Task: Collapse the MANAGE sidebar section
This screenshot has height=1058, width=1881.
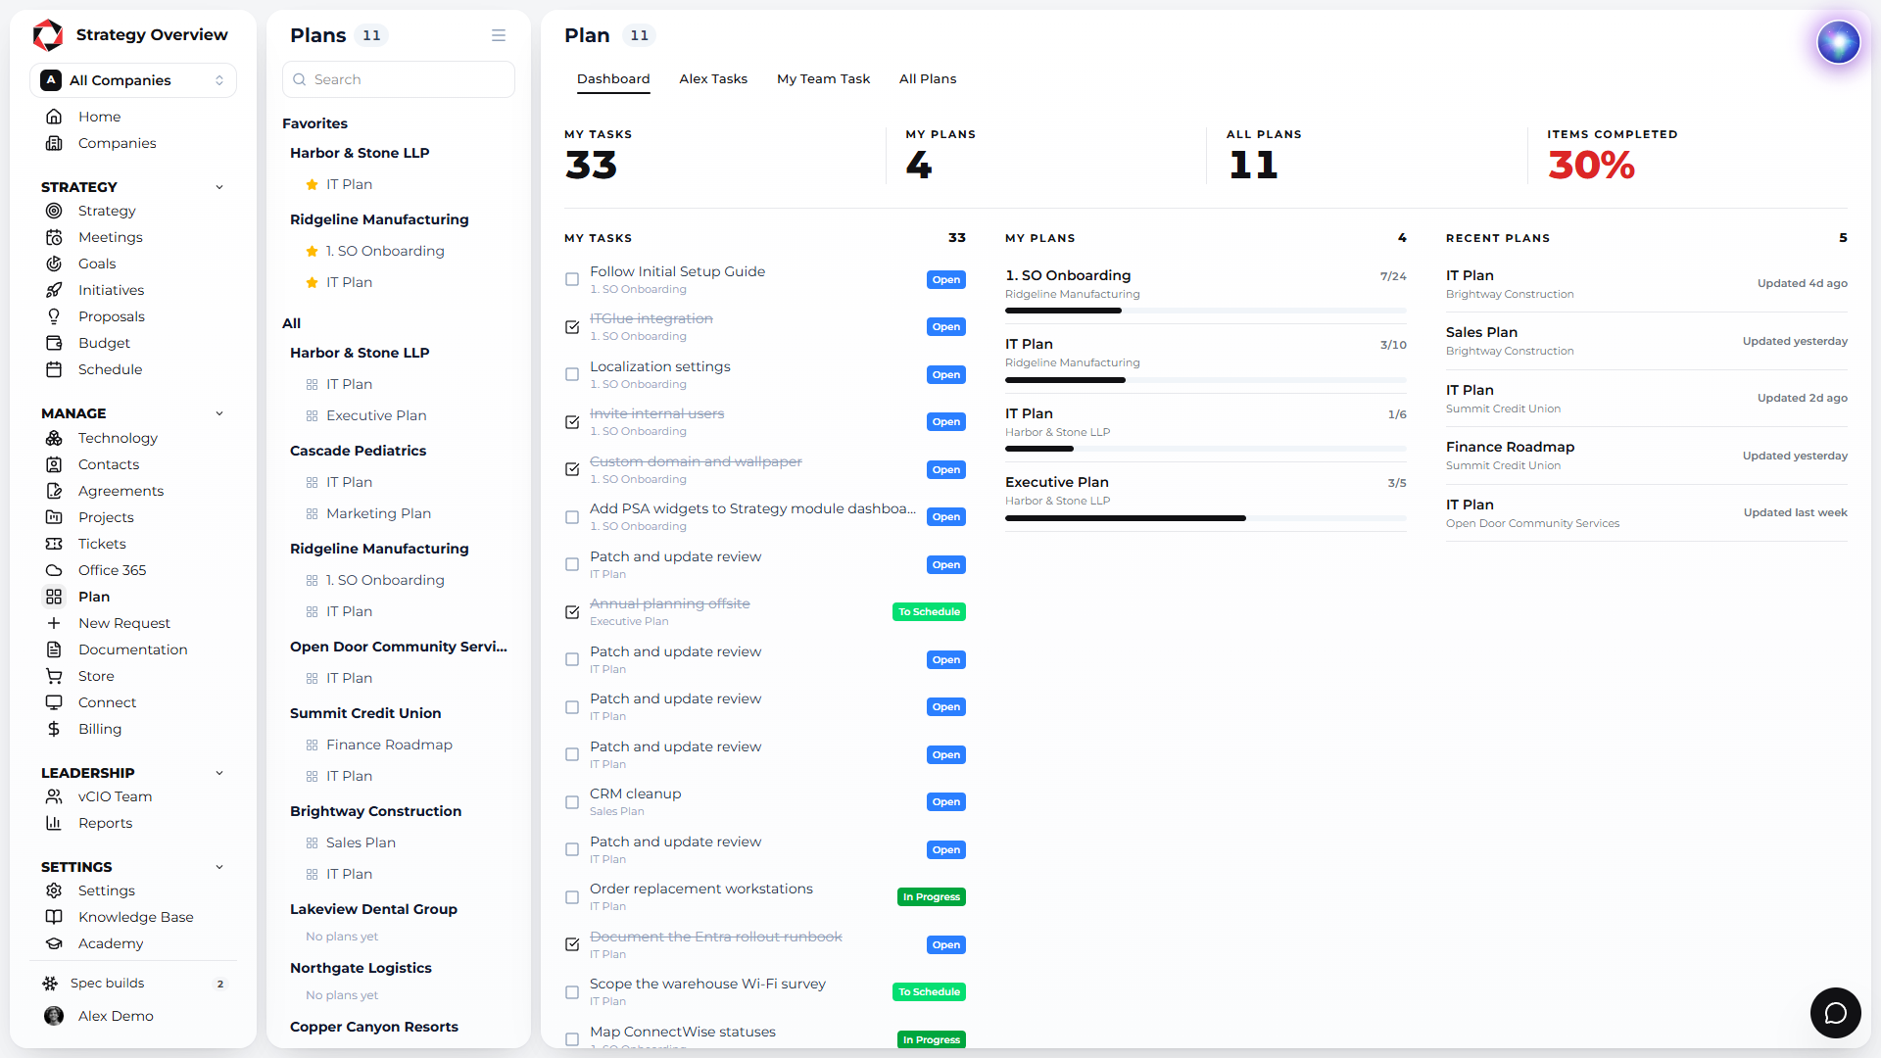Action: pos(219,413)
